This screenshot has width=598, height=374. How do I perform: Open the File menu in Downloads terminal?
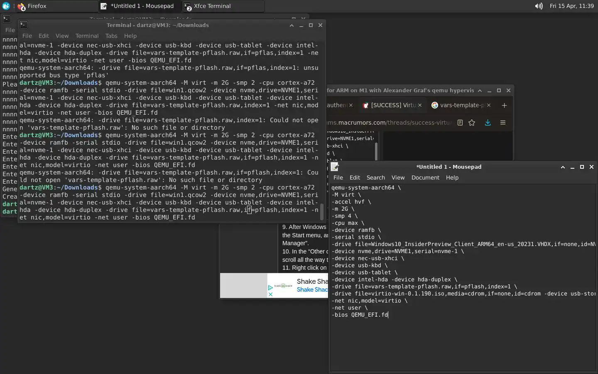(x=27, y=36)
